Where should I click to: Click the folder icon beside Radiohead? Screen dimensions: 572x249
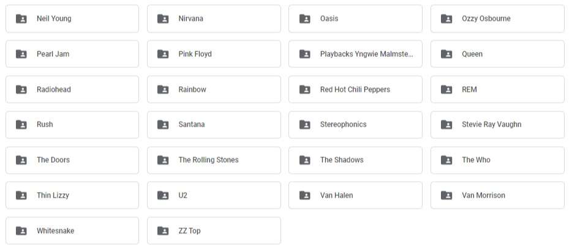(x=21, y=89)
